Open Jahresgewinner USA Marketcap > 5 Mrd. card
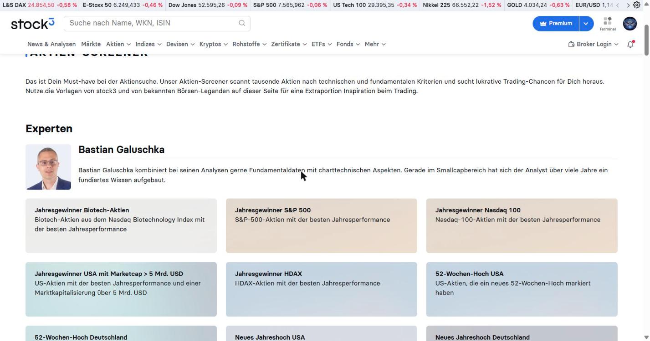Viewport: 650px width, 341px height. tap(121, 289)
